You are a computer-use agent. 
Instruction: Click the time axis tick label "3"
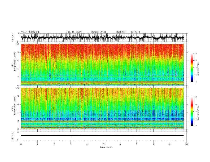pos(71,144)
